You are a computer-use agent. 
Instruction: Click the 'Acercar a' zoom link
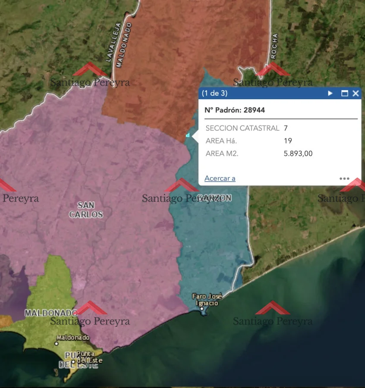tap(220, 178)
